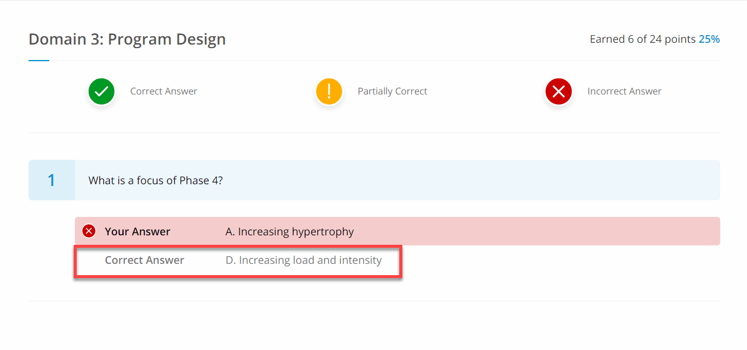Click the green Correct Answer checkmark icon

pos(102,92)
